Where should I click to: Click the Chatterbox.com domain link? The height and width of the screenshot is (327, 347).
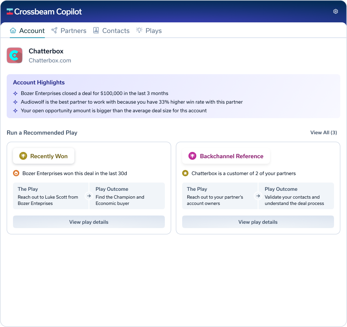tap(50, 60)
